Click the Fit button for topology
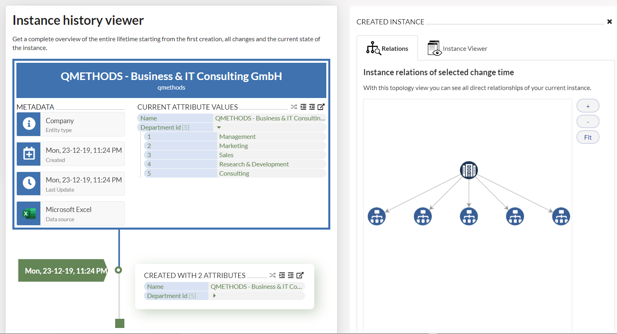The height and width of the screenshot is (334, 617). click(x=588, y=137)
